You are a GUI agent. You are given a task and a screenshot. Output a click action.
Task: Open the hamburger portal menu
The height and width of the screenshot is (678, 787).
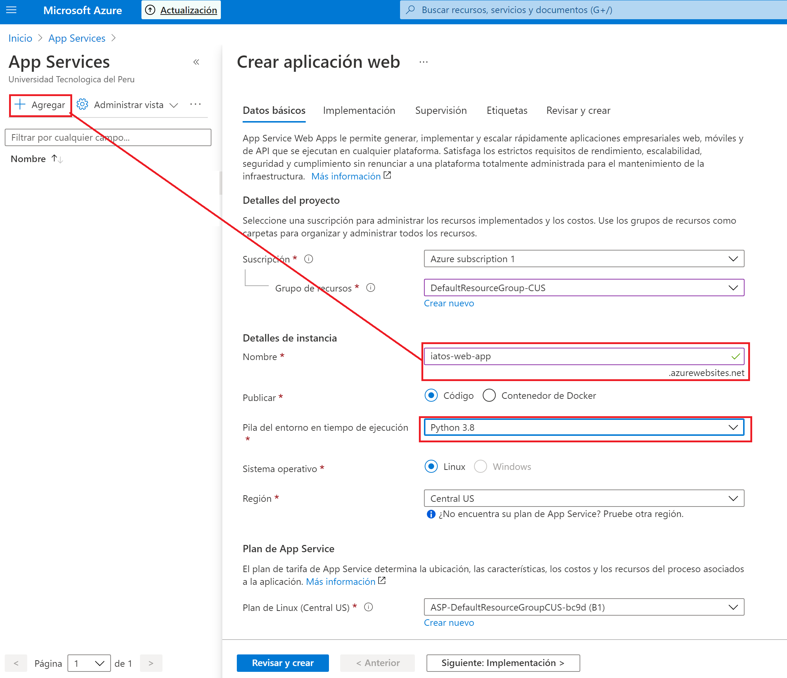tap(11, 10)
